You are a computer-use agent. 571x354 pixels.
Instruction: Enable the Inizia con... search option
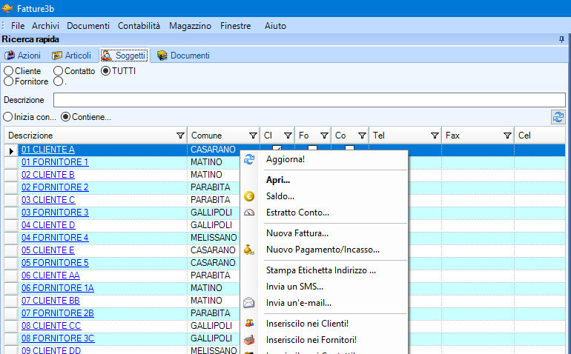[9, 116]
